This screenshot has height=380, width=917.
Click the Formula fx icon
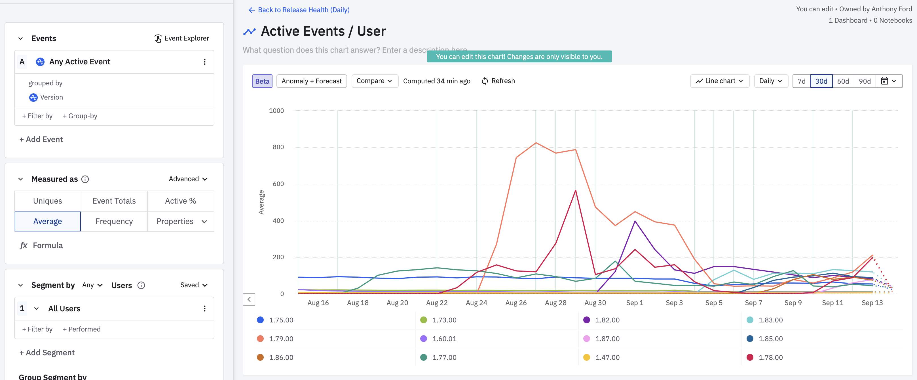click(24, 245)
